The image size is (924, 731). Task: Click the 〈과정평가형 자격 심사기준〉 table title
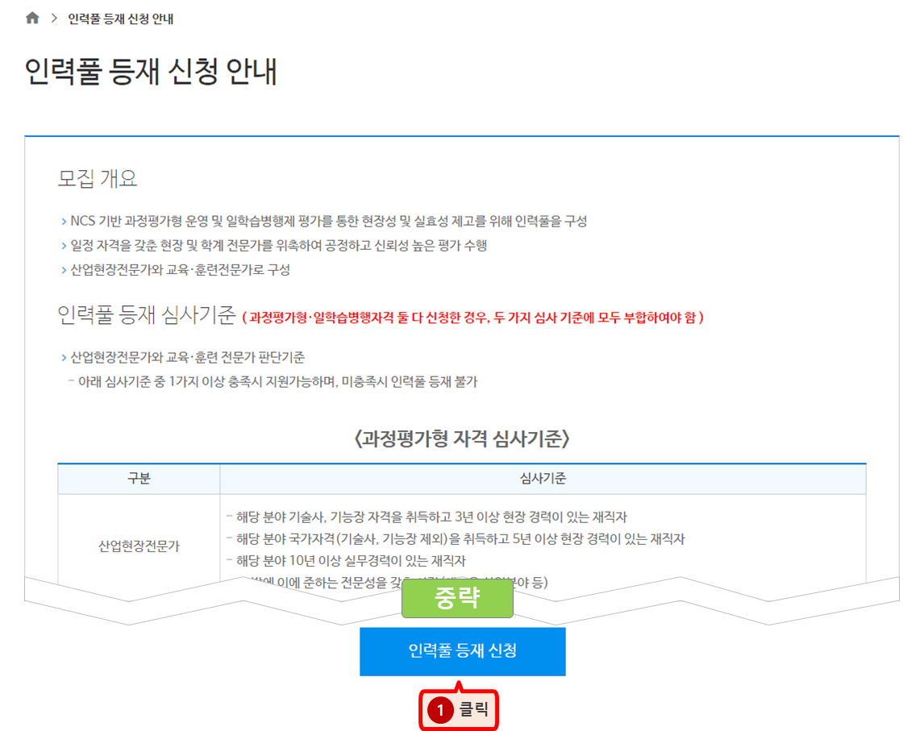tap(462, 438)
